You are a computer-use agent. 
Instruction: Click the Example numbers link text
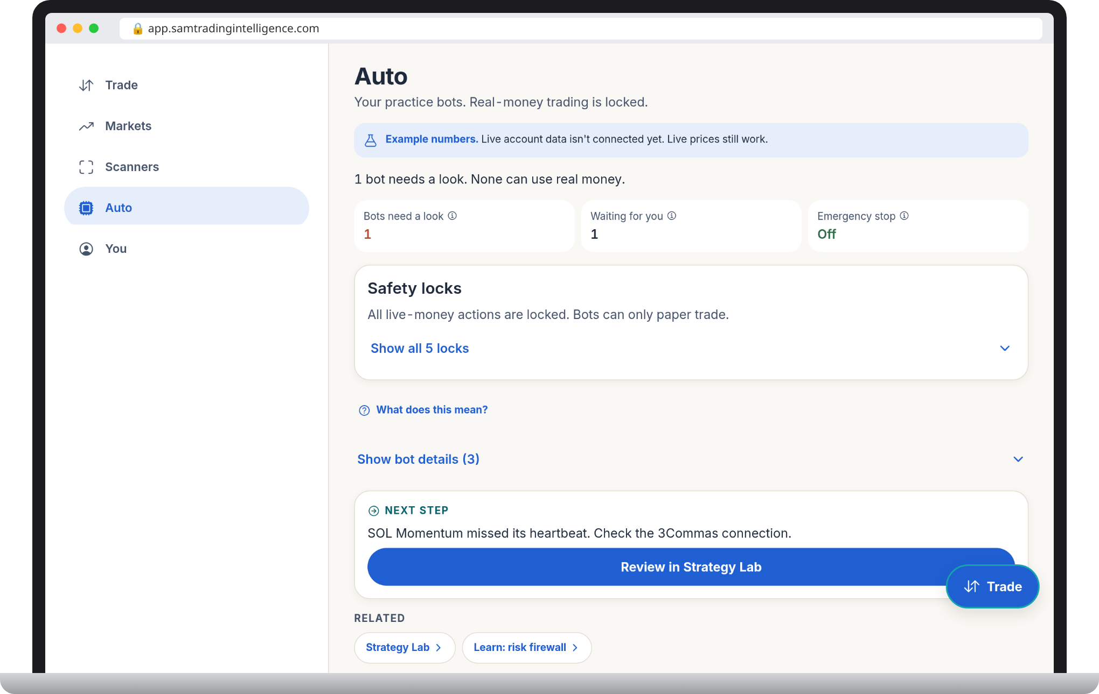[432, 139]
